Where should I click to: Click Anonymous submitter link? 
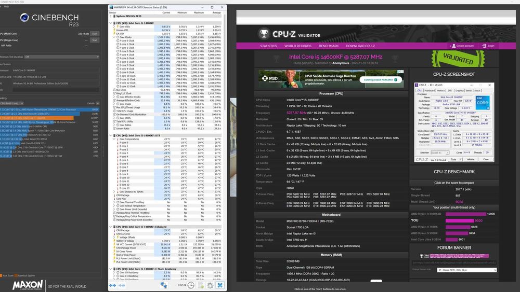tap(341, 63)
